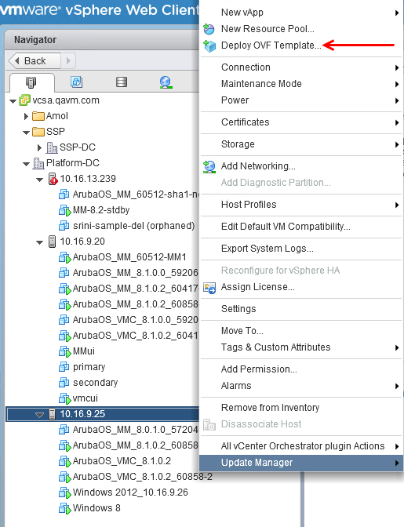Collapse the vcsa.qavm.com tree node

coord(13,101)
